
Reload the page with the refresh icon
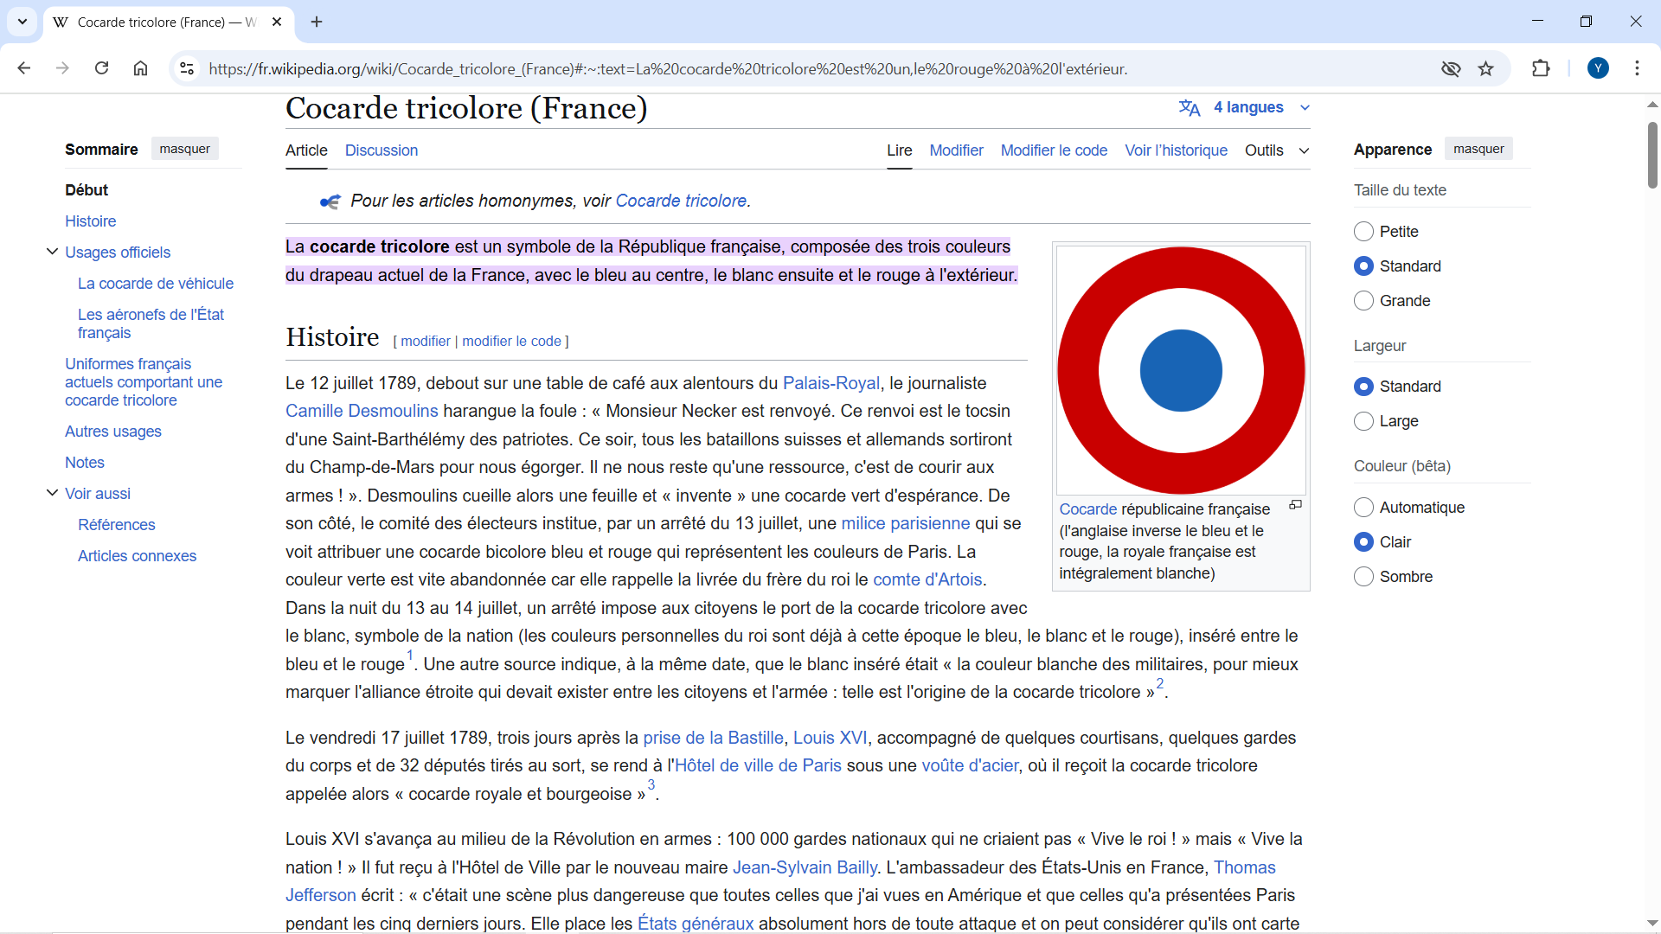[x=101, y=68]
